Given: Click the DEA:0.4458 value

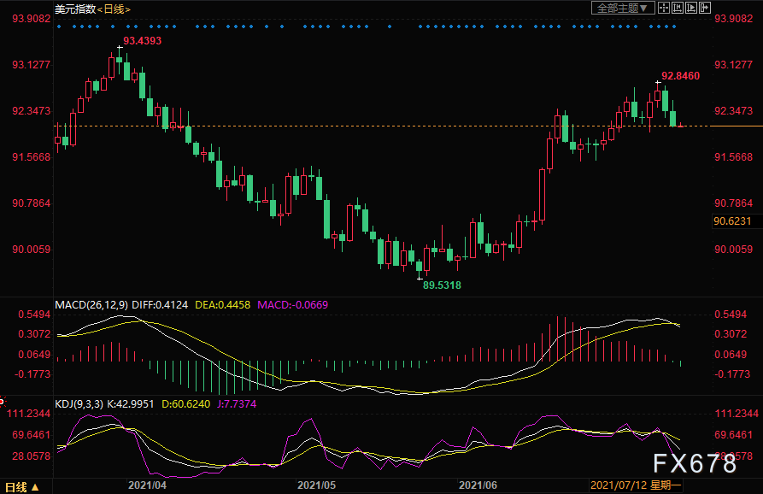Looking at the screenshot, I should pyautogui.click(x=222, y=305).
